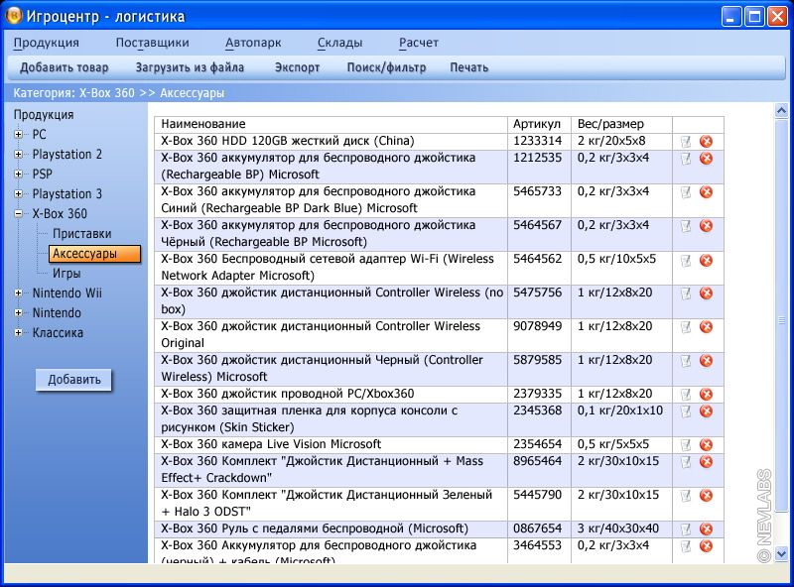Viewport: 794px width, 587px height.
Task: Edit item with article 8965464
Action: pyautogui.click(x=686, y=462)
